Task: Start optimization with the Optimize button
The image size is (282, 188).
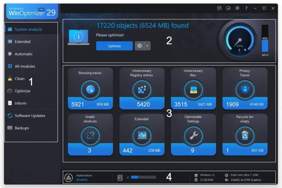Action: (114, 46)
